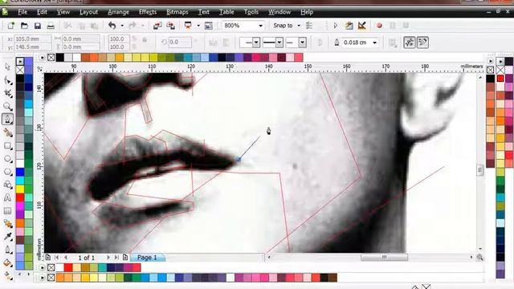This screenshot has width=514, height=289.
Task: Select the Table tool in toolbox
Action: 7,211
